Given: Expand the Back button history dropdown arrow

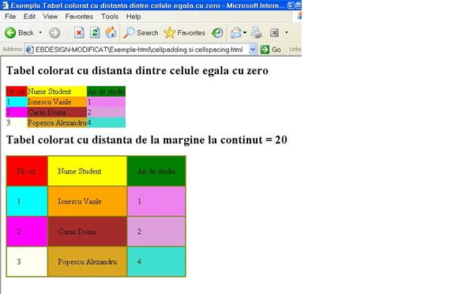Looking at the screenshot, I should pos(40,33).
